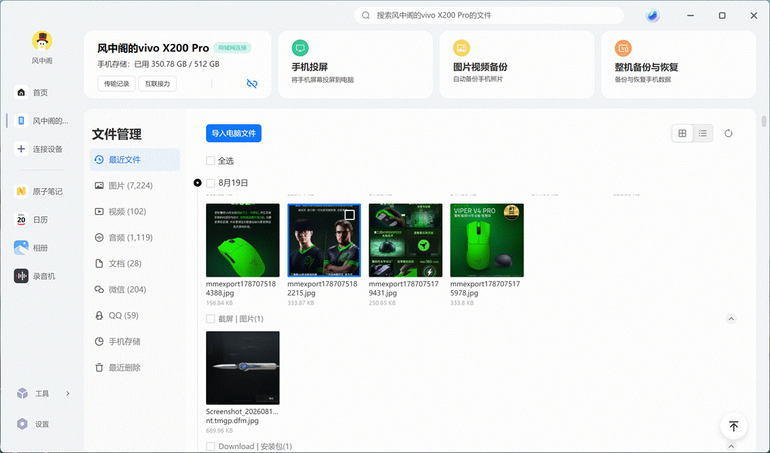
Task: Click file name mmexport1787075175978.jpg
Action: 485,289
